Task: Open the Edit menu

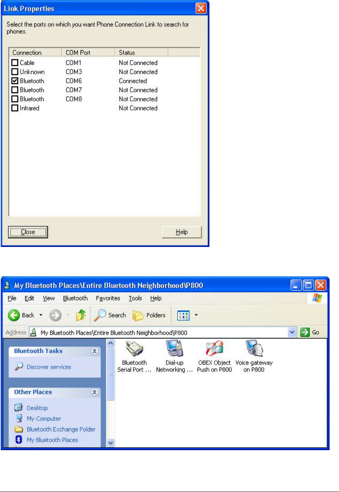Action: tap(29, 298)
